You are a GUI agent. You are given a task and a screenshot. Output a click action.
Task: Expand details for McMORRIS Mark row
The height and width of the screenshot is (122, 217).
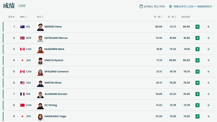[x=208, y=49]
